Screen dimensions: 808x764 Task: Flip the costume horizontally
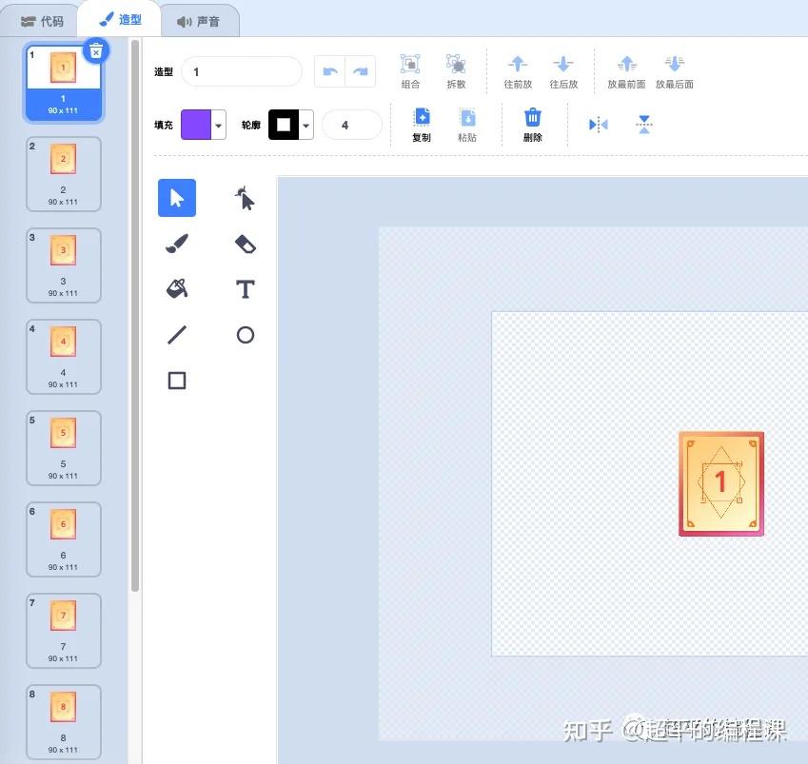[x=598, y=124]
